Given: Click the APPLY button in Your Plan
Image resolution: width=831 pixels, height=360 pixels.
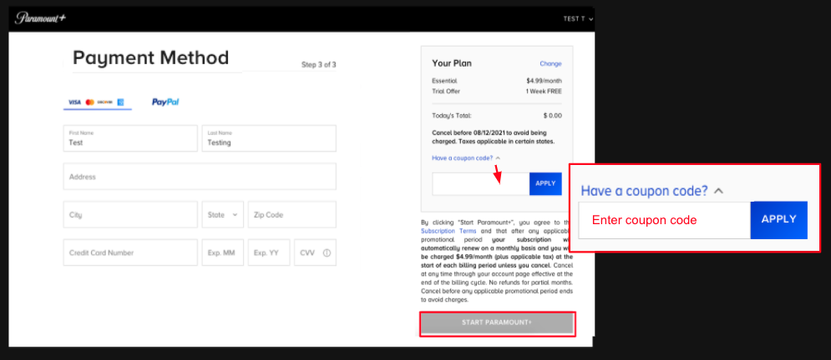Looking at the screenshot, I should click(545, 183).
